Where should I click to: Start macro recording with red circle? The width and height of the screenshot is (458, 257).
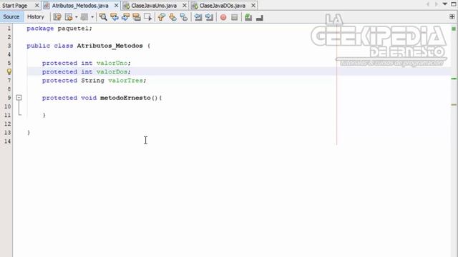click(x=223, y=17)
